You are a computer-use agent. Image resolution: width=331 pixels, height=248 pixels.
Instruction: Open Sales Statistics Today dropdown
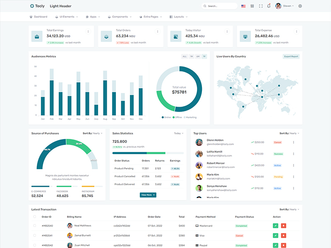[179, 133]
